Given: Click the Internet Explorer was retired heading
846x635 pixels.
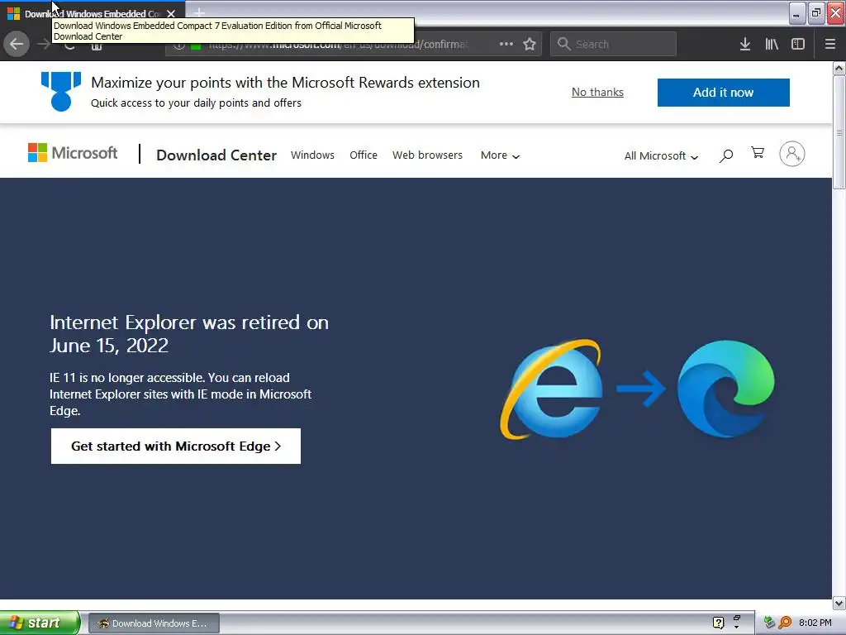Looking at the screenshot, I should point(189,334).
